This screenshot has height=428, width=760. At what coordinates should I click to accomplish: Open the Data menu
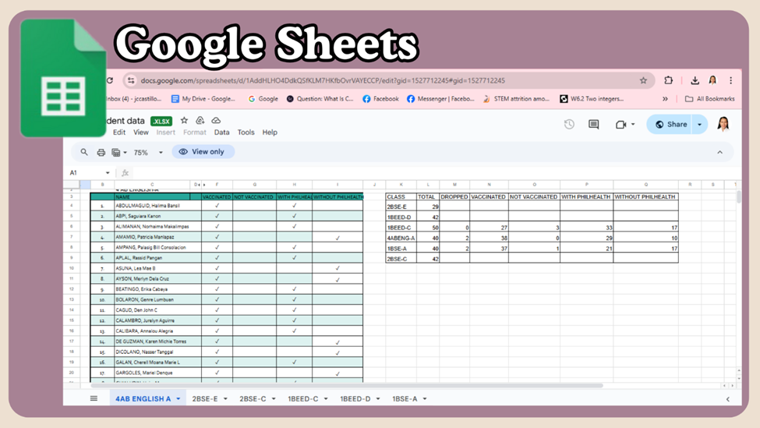[222, 133]
